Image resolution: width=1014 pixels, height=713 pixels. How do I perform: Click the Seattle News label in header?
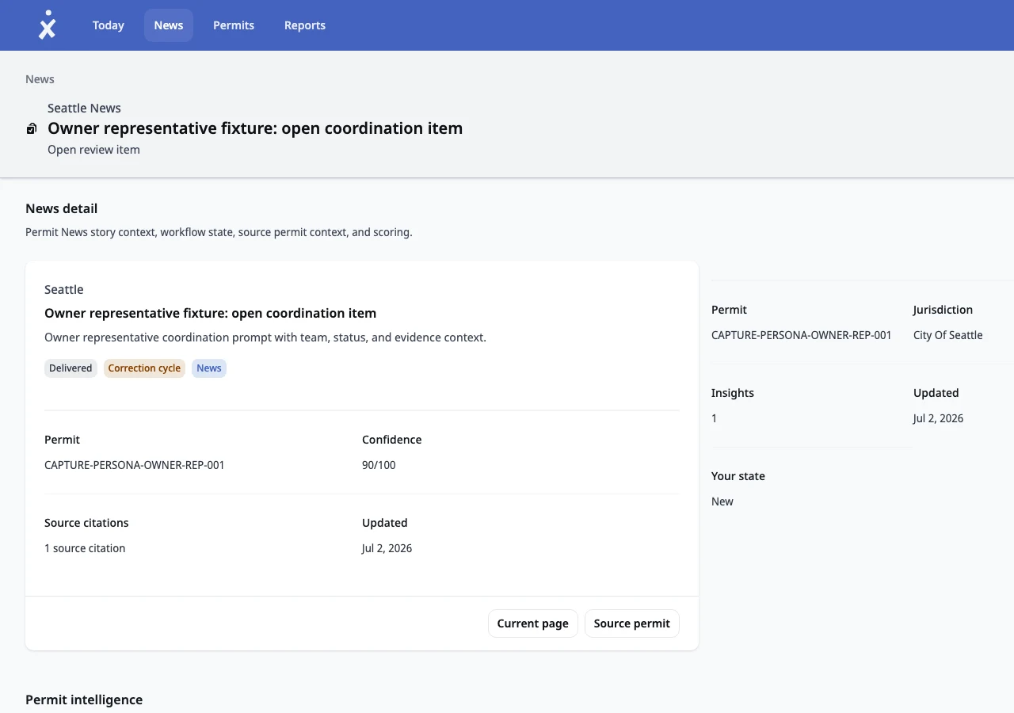click(x=84, y=108)
